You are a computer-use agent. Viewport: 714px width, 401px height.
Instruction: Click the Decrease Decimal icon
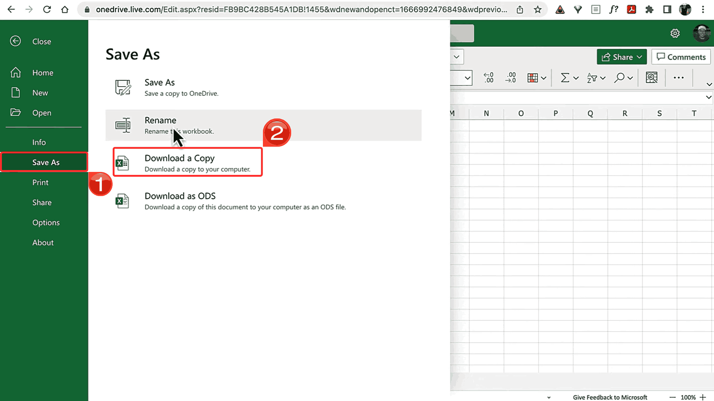[511, 78]
